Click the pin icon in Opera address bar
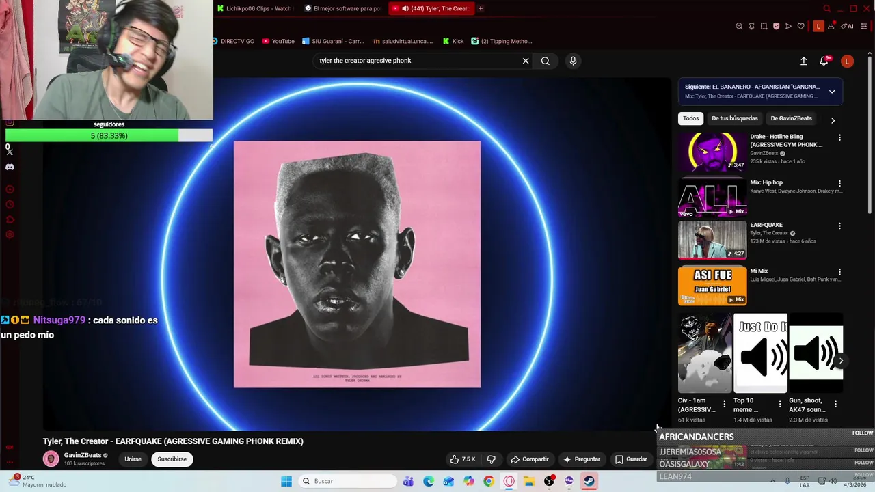 [751, 26]
